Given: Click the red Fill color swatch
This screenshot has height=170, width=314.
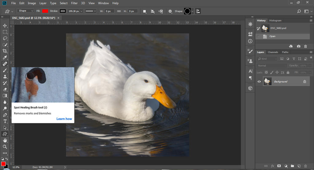Looking at the screenshot, I should point(45,11).
